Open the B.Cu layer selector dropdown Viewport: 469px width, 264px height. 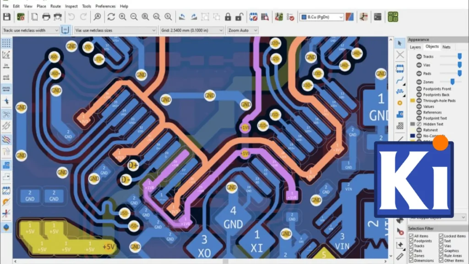point(322,17)
